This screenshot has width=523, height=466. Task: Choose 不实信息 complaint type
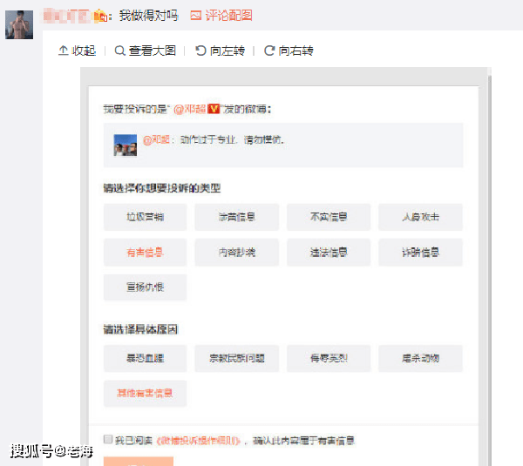[x=329, y=217]
